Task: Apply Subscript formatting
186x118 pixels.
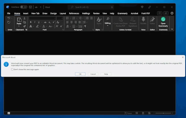Action: click(x=50, y=22)
